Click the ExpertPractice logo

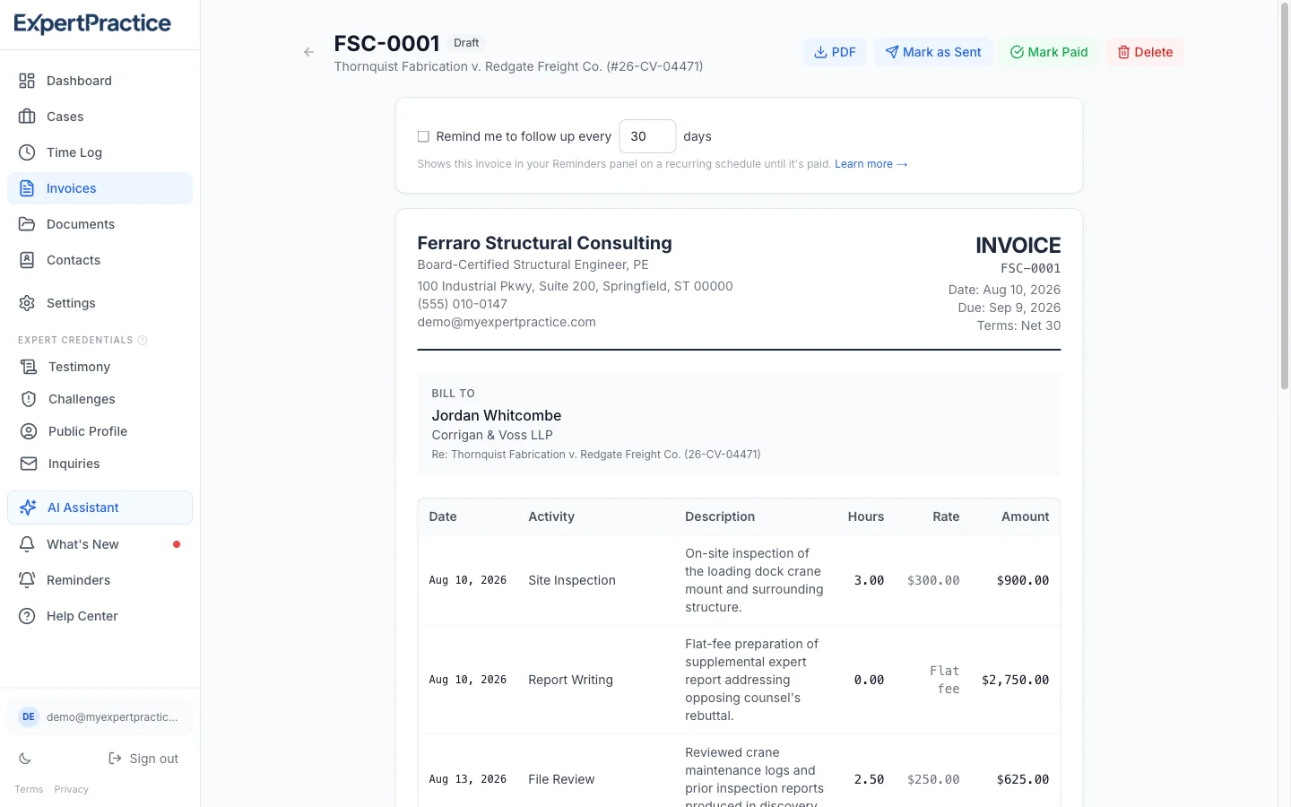pyautogui.click(x=92, y=23)
